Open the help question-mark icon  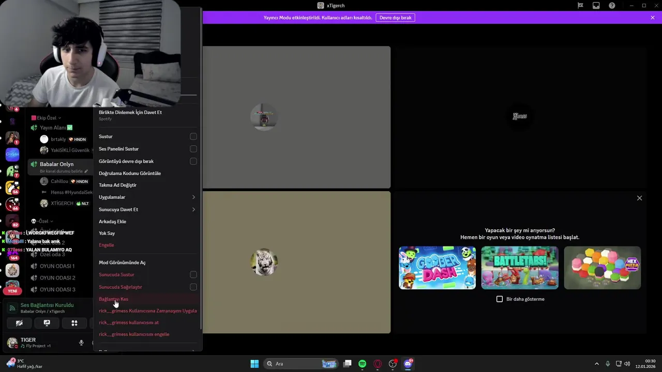[x=612, y=6]
